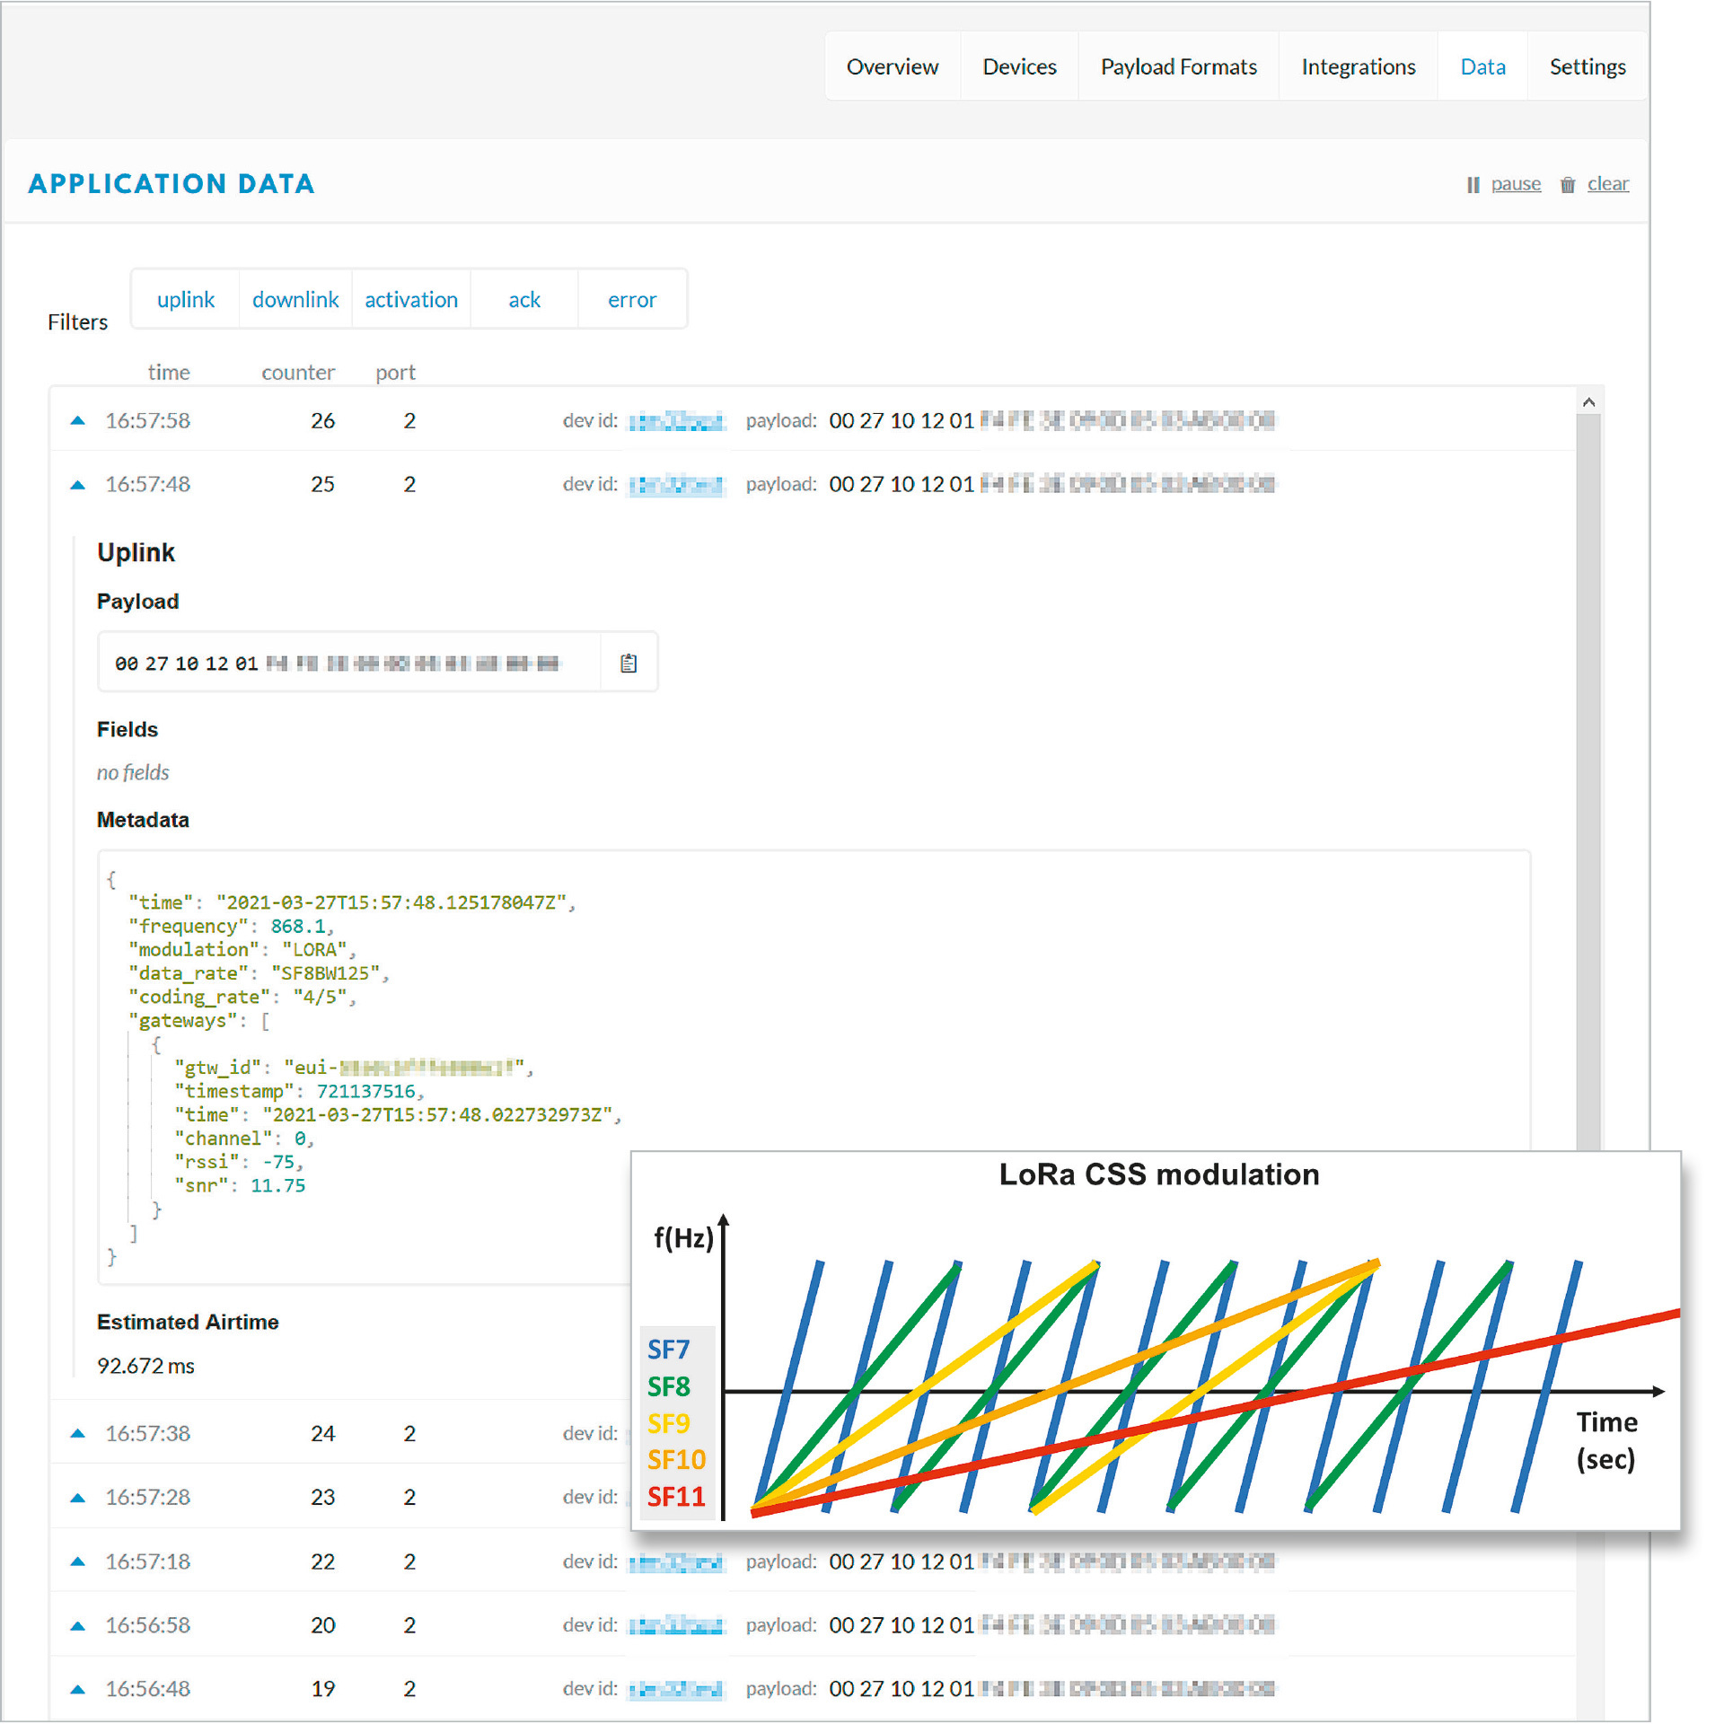The image size is (1724, 1724).
Task: Expand the 16:57:58 uplink entry
Action: pos(78,420)
